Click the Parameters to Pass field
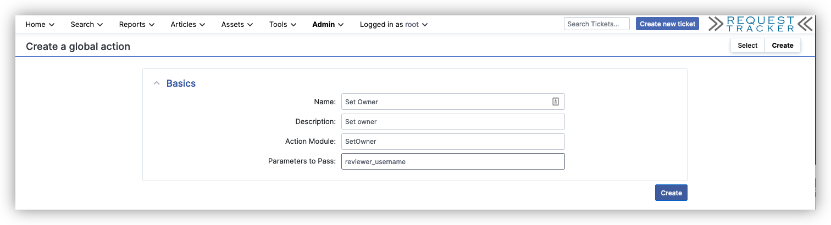The image size is (831, 225). point(452,161)
